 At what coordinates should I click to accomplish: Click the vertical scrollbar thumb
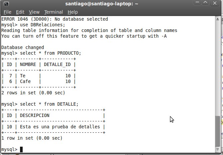coord(218,131)
